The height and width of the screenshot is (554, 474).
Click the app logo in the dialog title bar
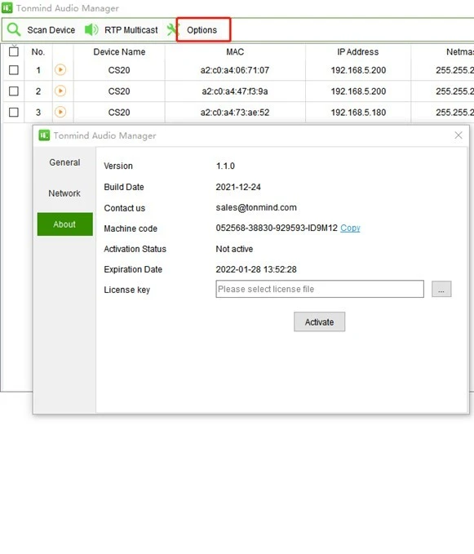pyautogui.click(x=44, y=135)
